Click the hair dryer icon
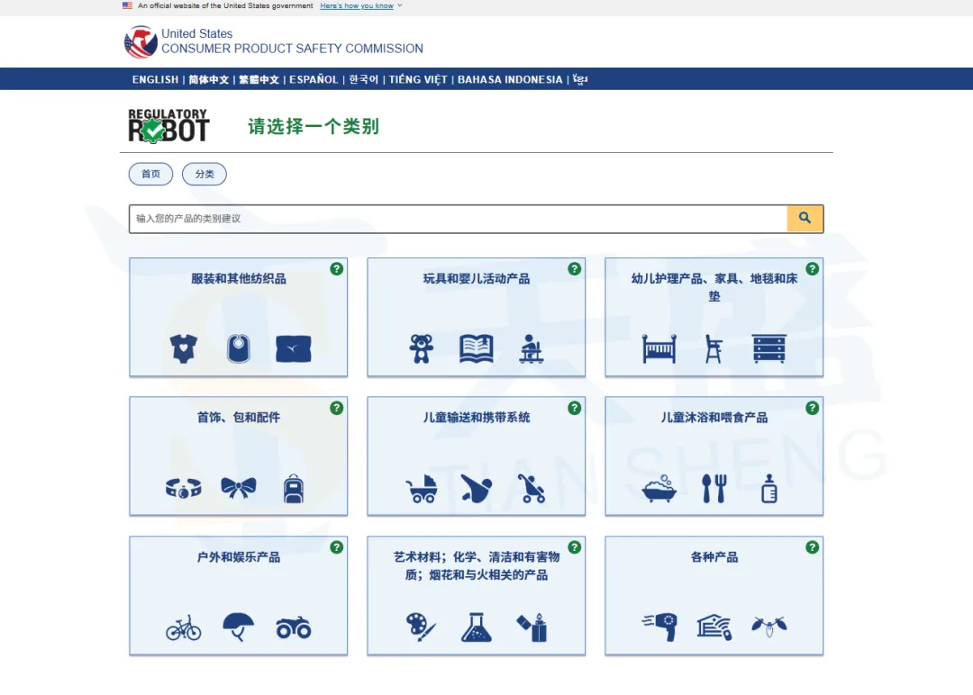Screen dimensions: 973x695 659,627
